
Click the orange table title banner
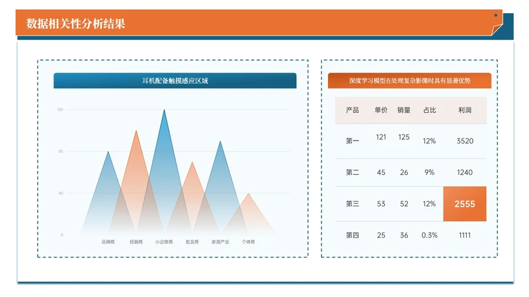[x=409, y=81]
